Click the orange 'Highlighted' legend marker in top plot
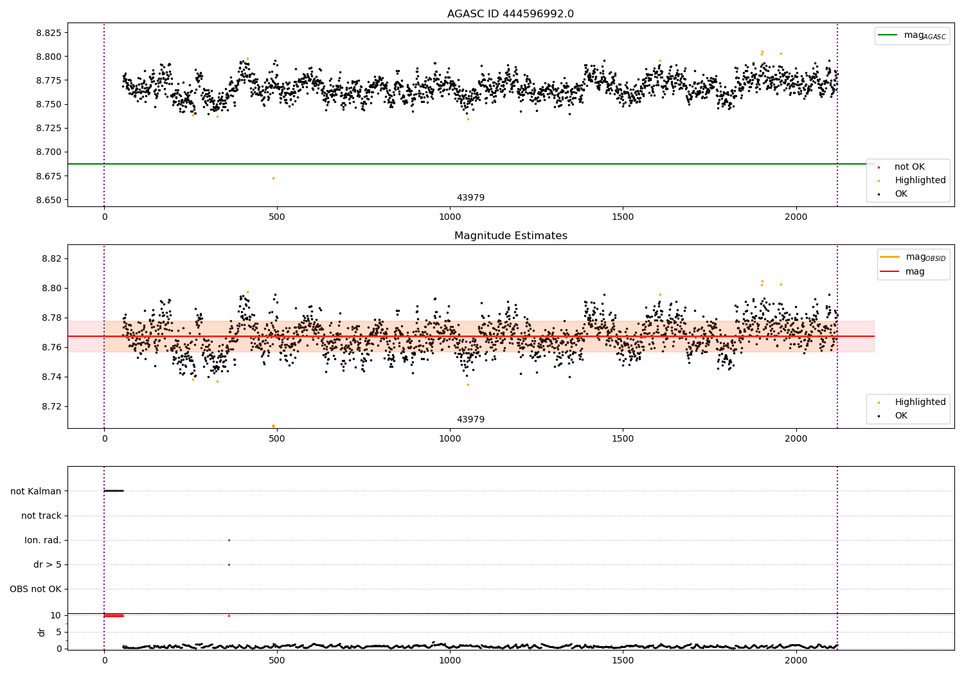Screen dimensions: 964x675 pos(879,181)
